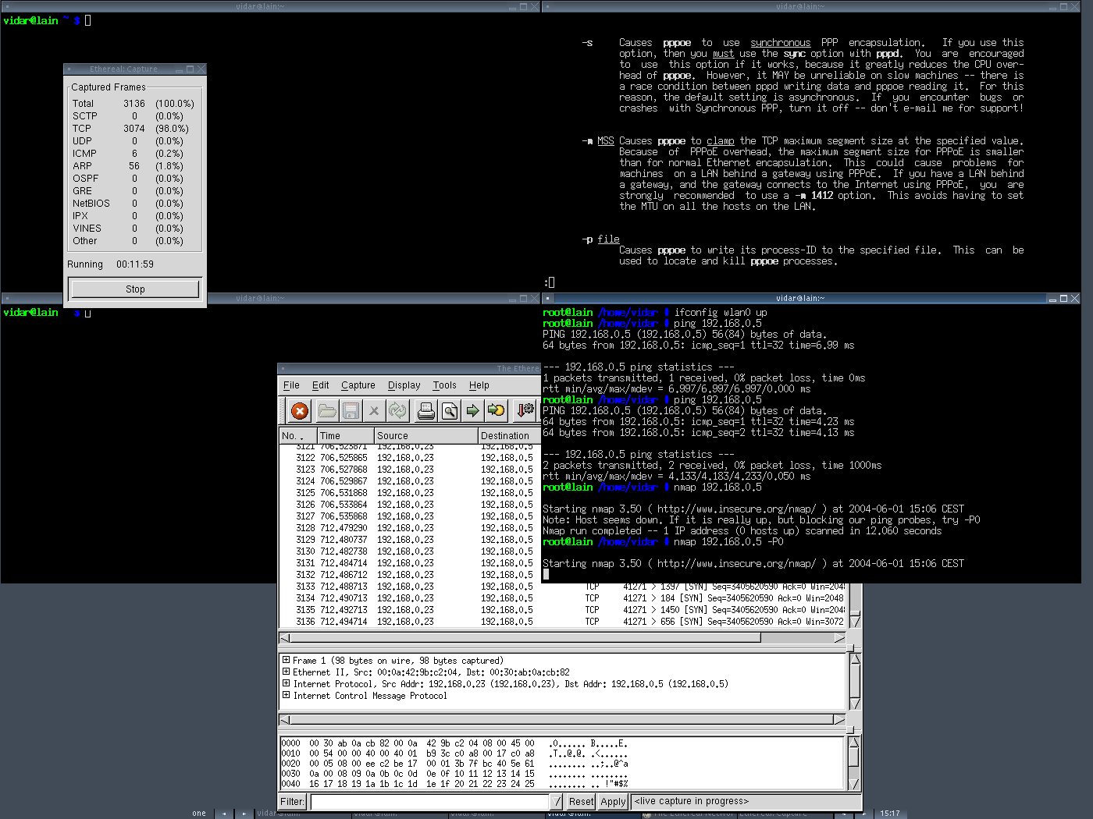Click the Find next green arrow icon
Screen dimensions: 1093x819
pyautogui.click(x=472, y=410)
